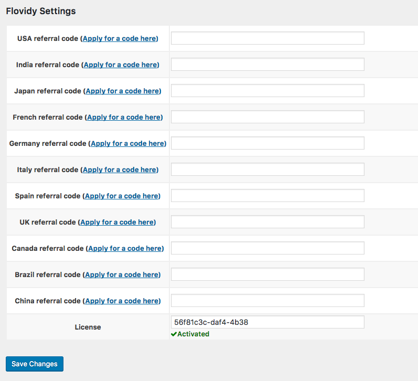Open China referral code apply link
Screen dimensions: 418x381
point(122,301)
